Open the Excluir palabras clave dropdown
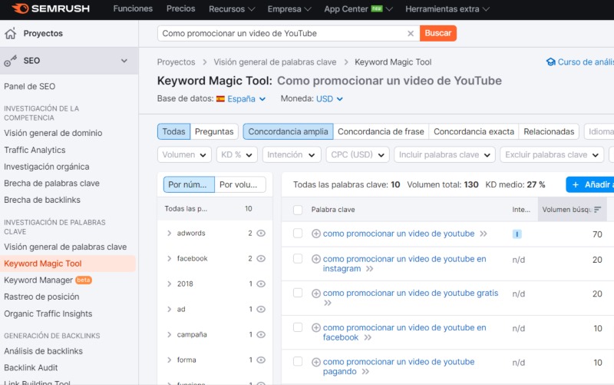 (x=552, y=155)
